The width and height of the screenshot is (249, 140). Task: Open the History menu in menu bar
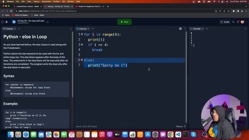(x=36, y=2)
